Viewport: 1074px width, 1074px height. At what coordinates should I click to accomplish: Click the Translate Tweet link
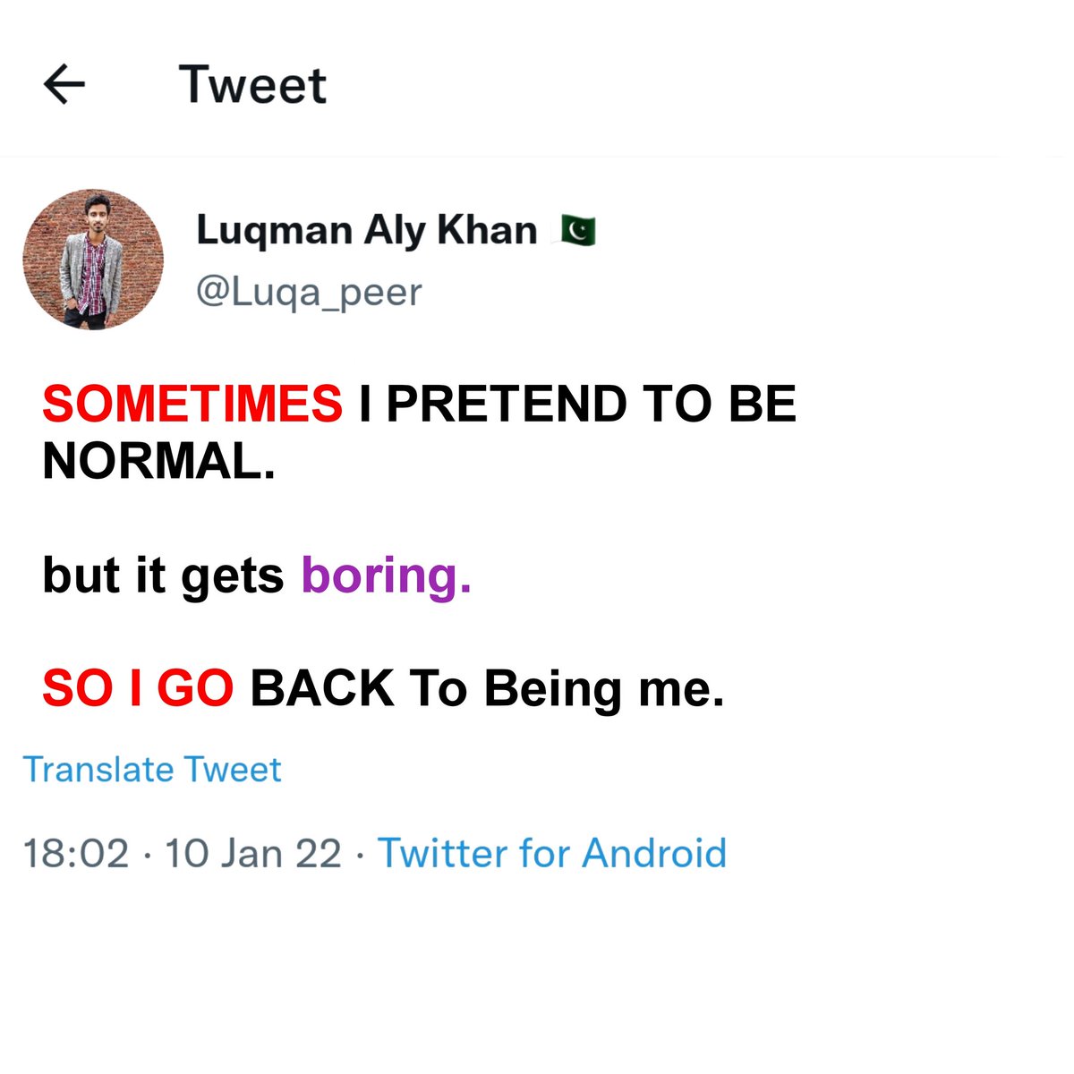click(x=152, y=770)
